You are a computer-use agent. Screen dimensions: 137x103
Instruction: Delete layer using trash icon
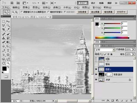pyautogui.click(x=131, y=101)
